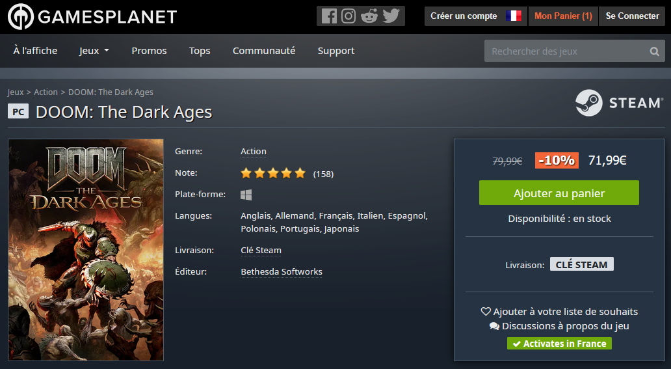Click Se Connecter button
671x369 pixels.
(632, 16)
